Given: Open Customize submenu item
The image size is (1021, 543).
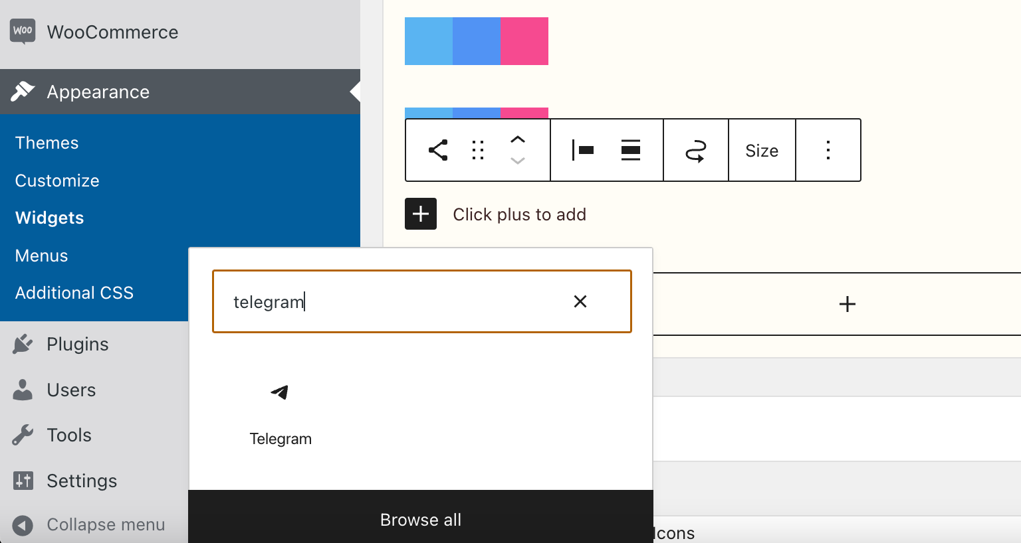Looking at the screenshot, I should tap(57, 181).
